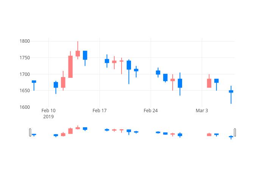The height and width of the screenshot is (170, 265).
Task: Select the tallest red candlestick body
Action: point(70,66)
